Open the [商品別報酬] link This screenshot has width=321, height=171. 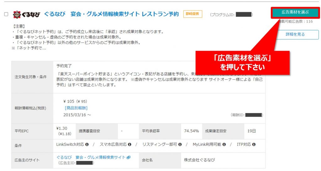click(x=76, y=108)
